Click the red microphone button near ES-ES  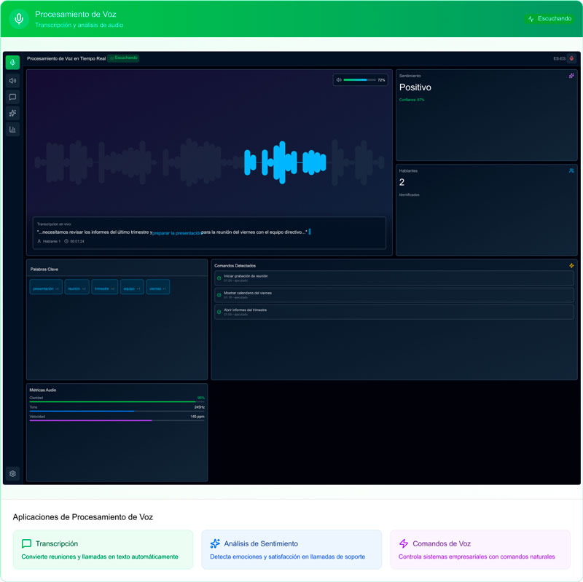[571, 58]
